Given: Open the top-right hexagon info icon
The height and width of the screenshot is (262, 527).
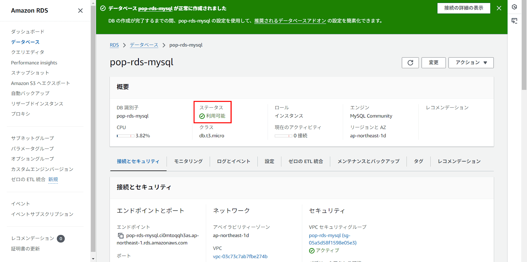Looking at the screenshot, I should click(514, 7).
